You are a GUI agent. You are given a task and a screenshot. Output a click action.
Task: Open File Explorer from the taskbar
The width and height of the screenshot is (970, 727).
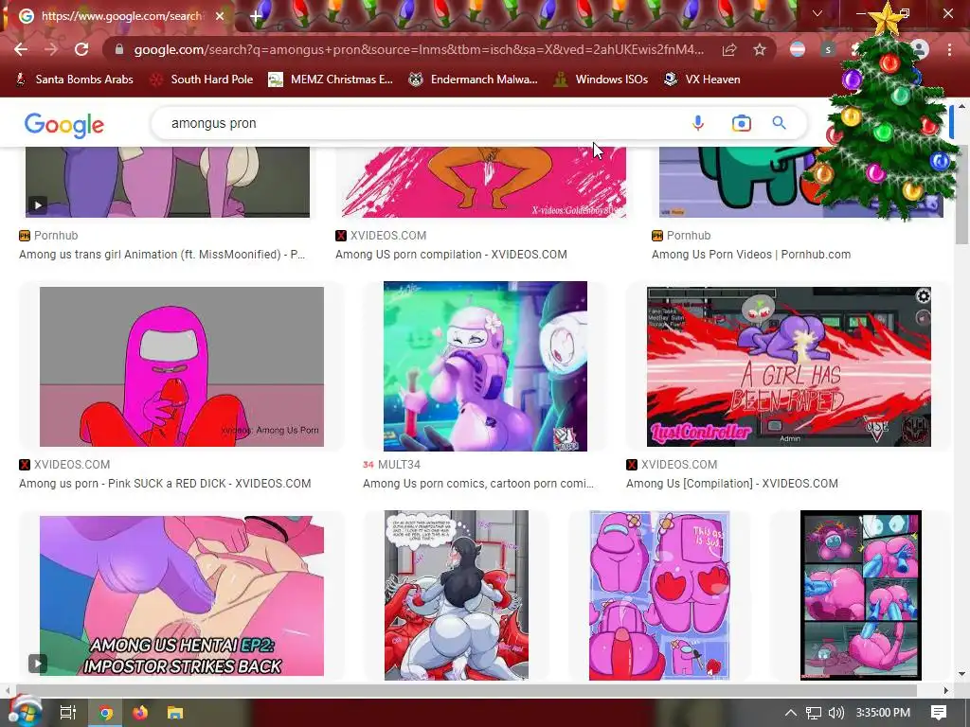coord(175,713)
